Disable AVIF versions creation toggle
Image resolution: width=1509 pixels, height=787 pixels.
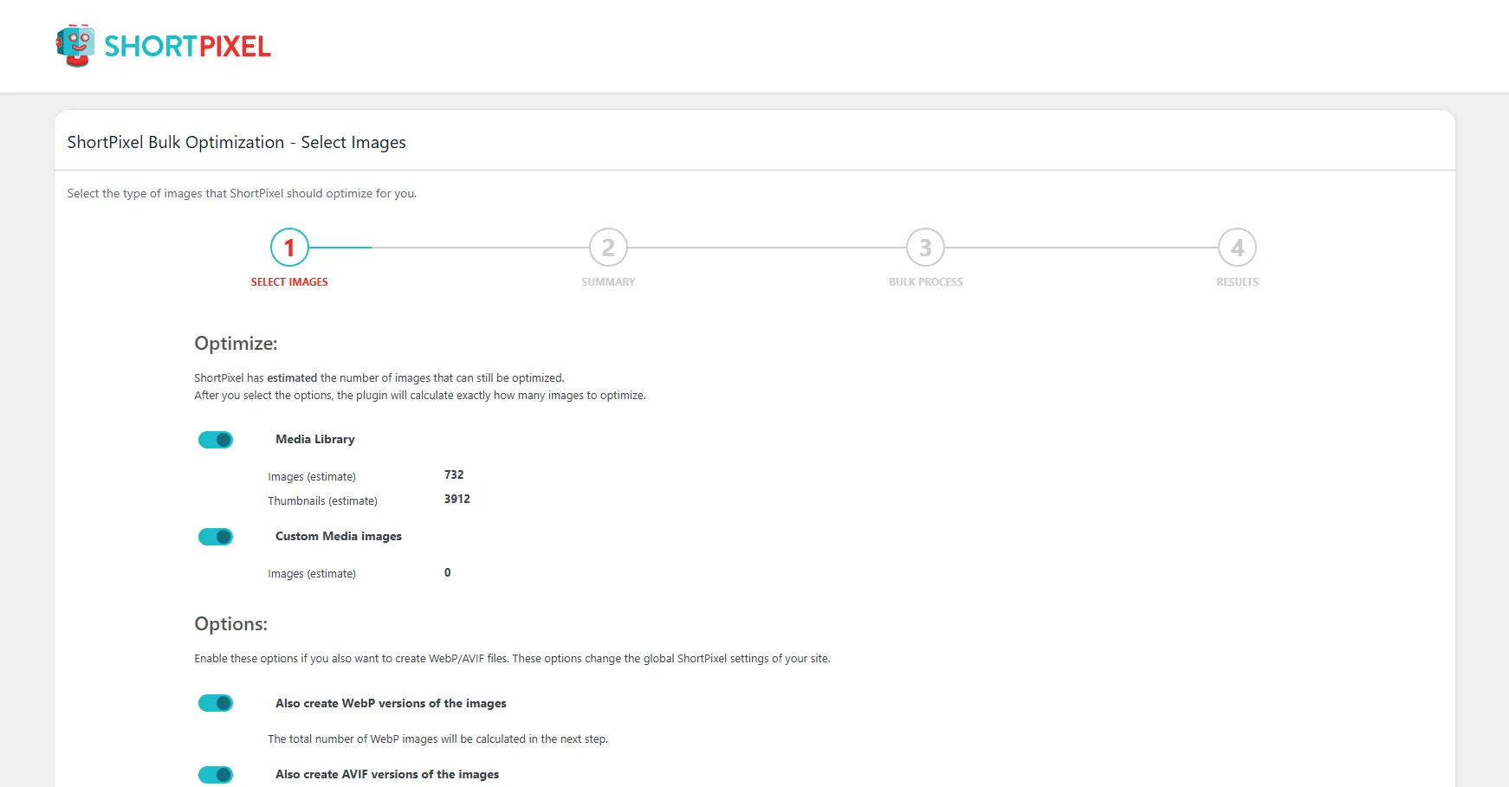tap(215, 774)
